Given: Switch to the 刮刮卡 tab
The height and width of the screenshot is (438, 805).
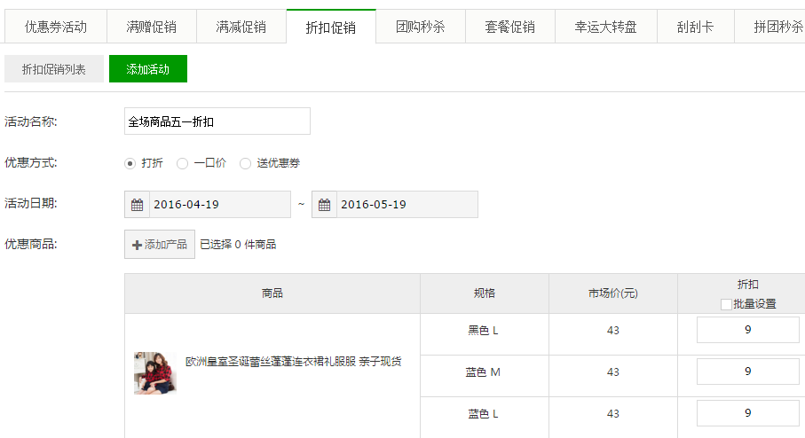Looking at the screenshot, I should pyautogui.click(x=695, y=27).
